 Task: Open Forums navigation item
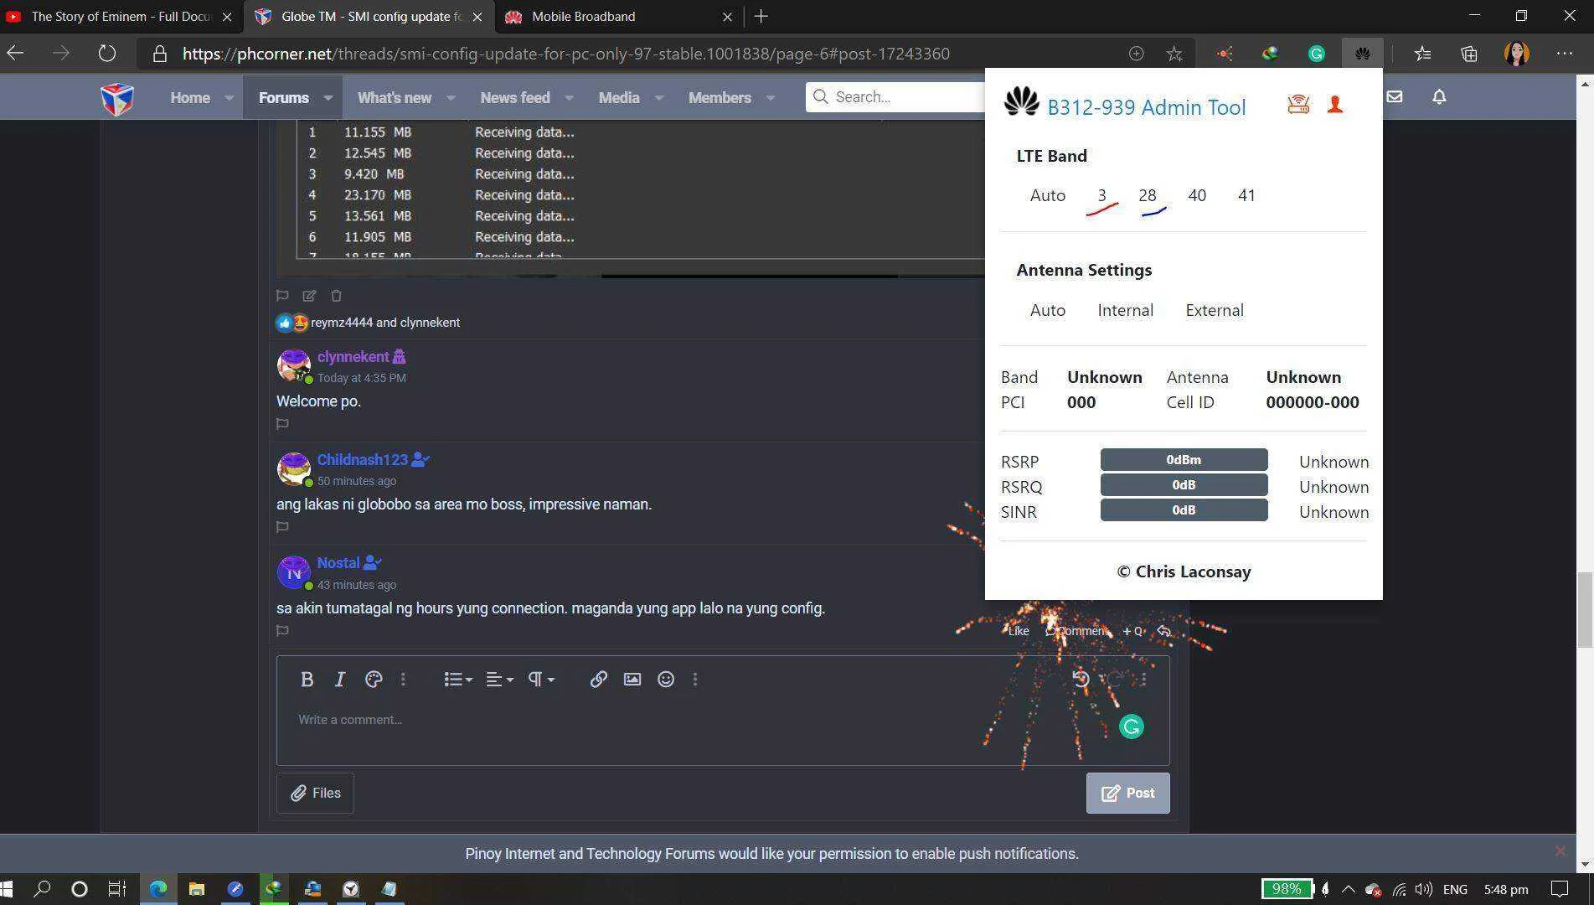(x=283, y=98)
